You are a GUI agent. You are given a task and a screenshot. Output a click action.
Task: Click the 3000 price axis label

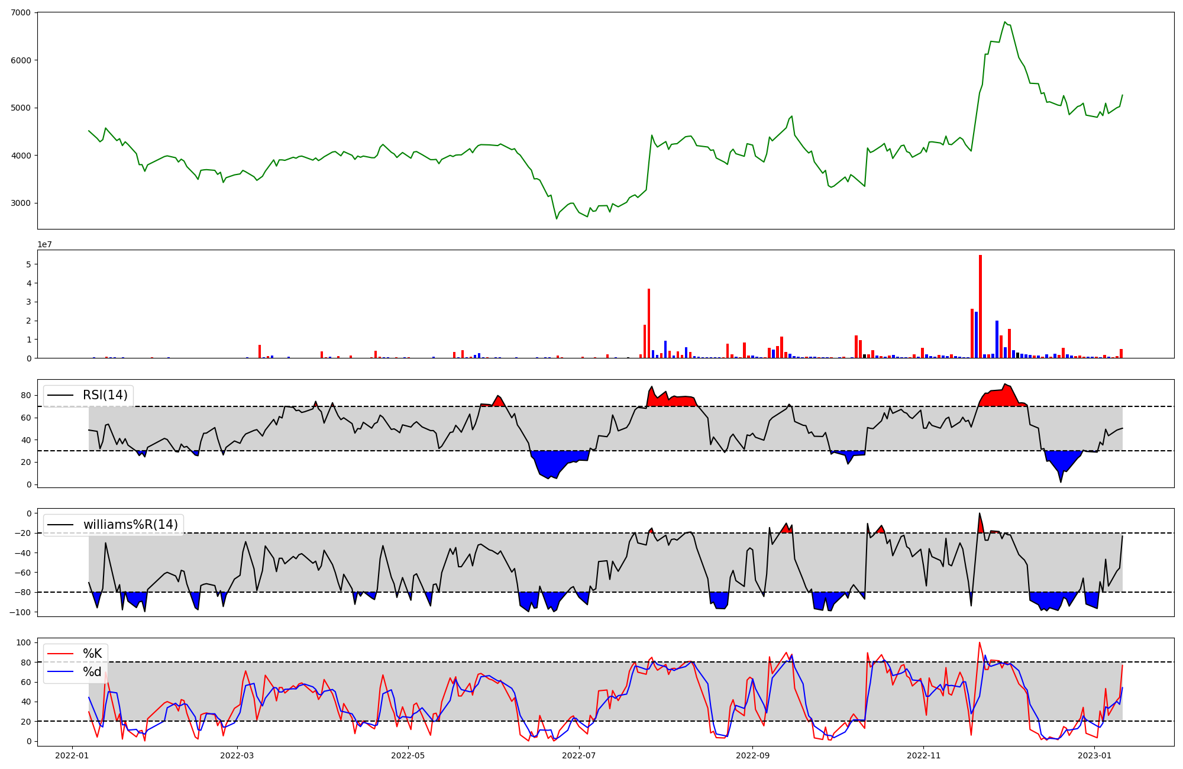point(22,203)
